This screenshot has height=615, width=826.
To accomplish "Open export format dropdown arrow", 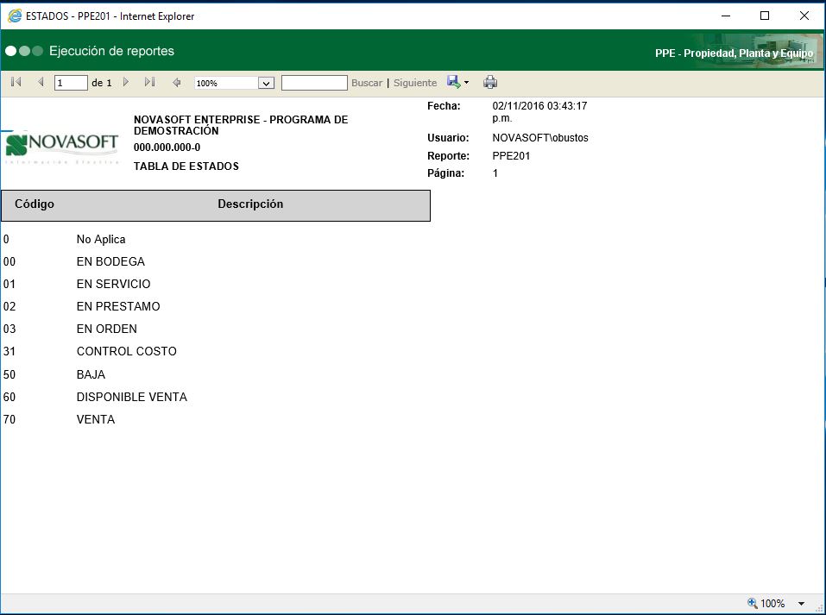I will coord(466,83).
